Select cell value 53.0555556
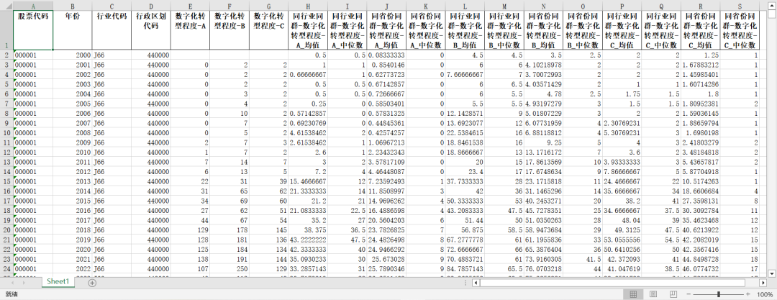 622,240
